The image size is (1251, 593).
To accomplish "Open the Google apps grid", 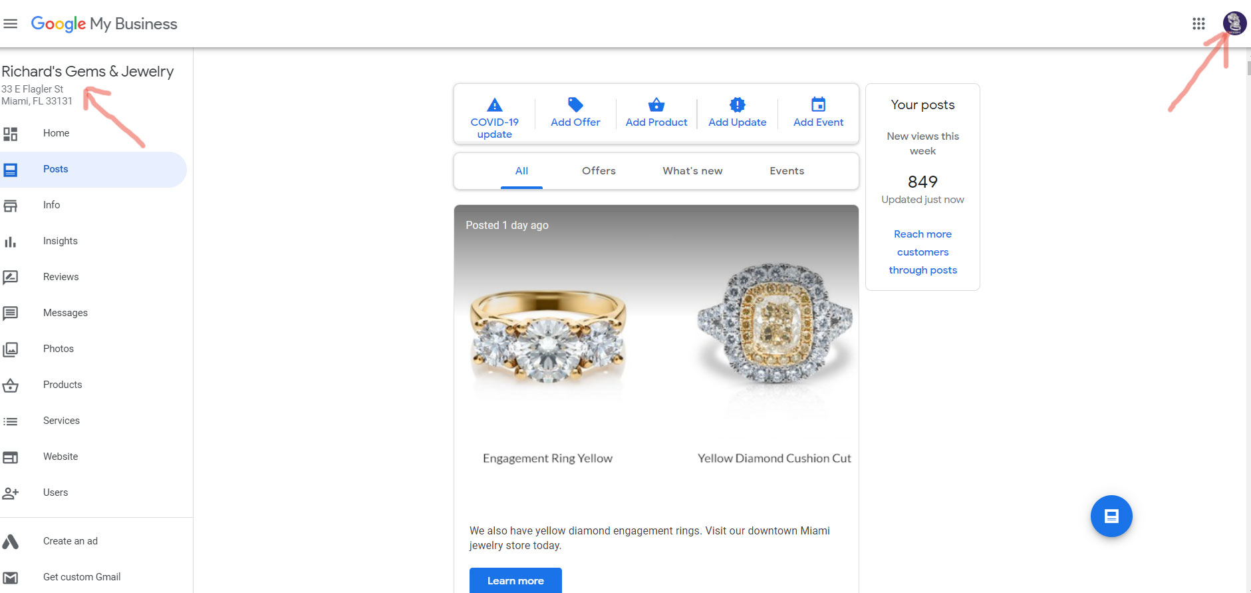I will pyautogui.click(x=1198, y=24).
